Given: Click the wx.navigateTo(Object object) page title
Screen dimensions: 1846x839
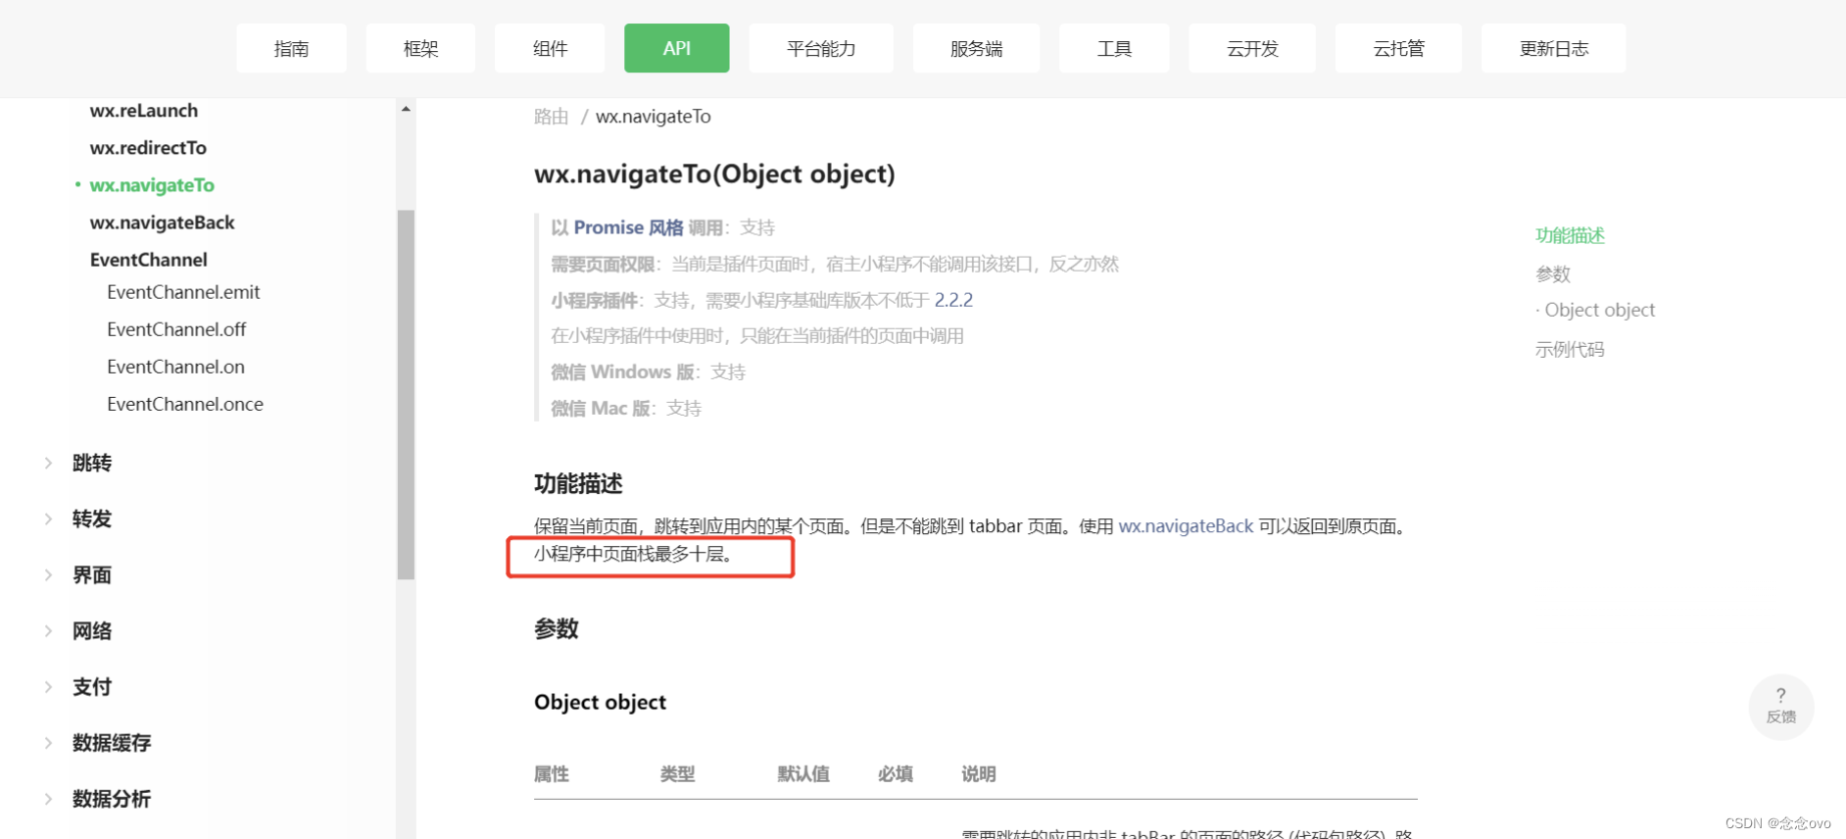Looking at the screenshot, I should [x=714, y=173].
